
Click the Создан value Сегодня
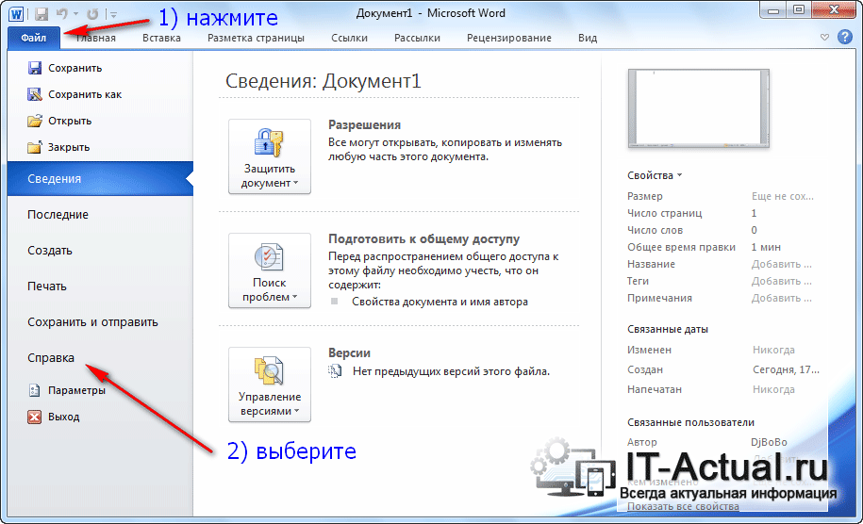click(x=786, y=370)
